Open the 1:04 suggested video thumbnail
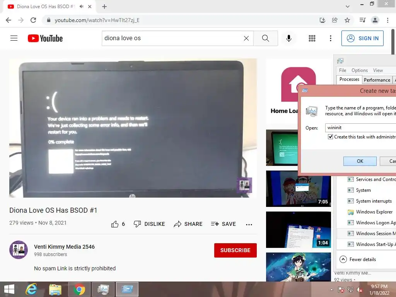396x297 pixels. tap(298, 230)
